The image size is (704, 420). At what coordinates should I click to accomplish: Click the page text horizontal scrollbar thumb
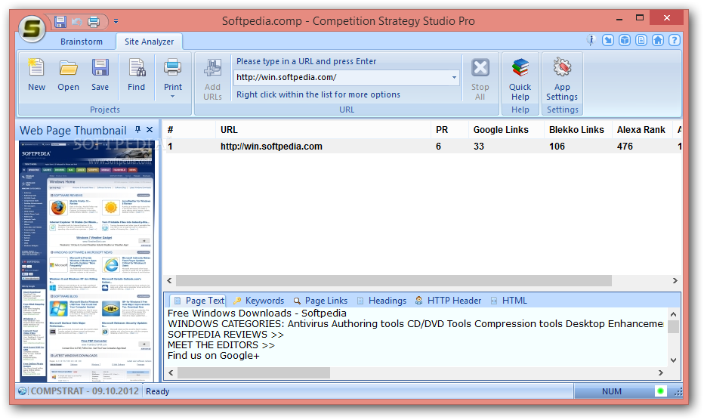(x=254, y=373)
